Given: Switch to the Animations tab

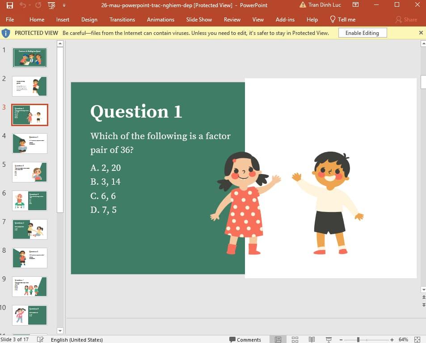Looking at the screenshot, I should point(160,20).
